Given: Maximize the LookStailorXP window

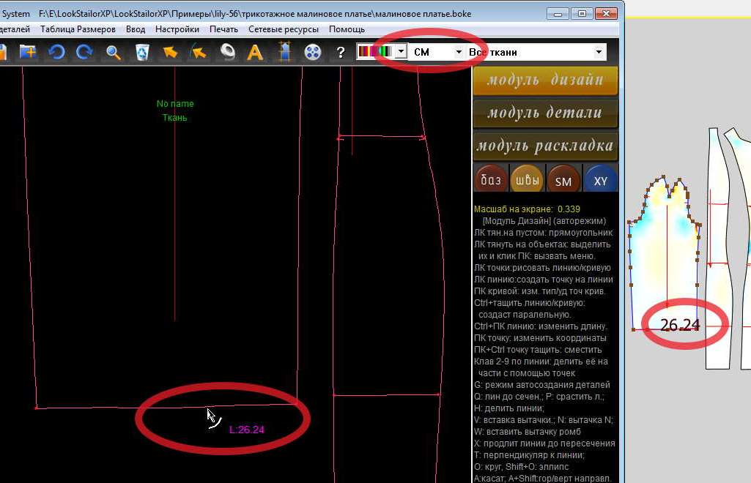Looking at the screenshot, I should point(582,14).
